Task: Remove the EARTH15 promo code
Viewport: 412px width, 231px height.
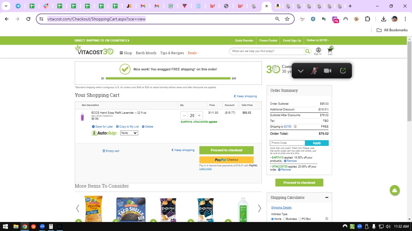Action: [290, 161]
